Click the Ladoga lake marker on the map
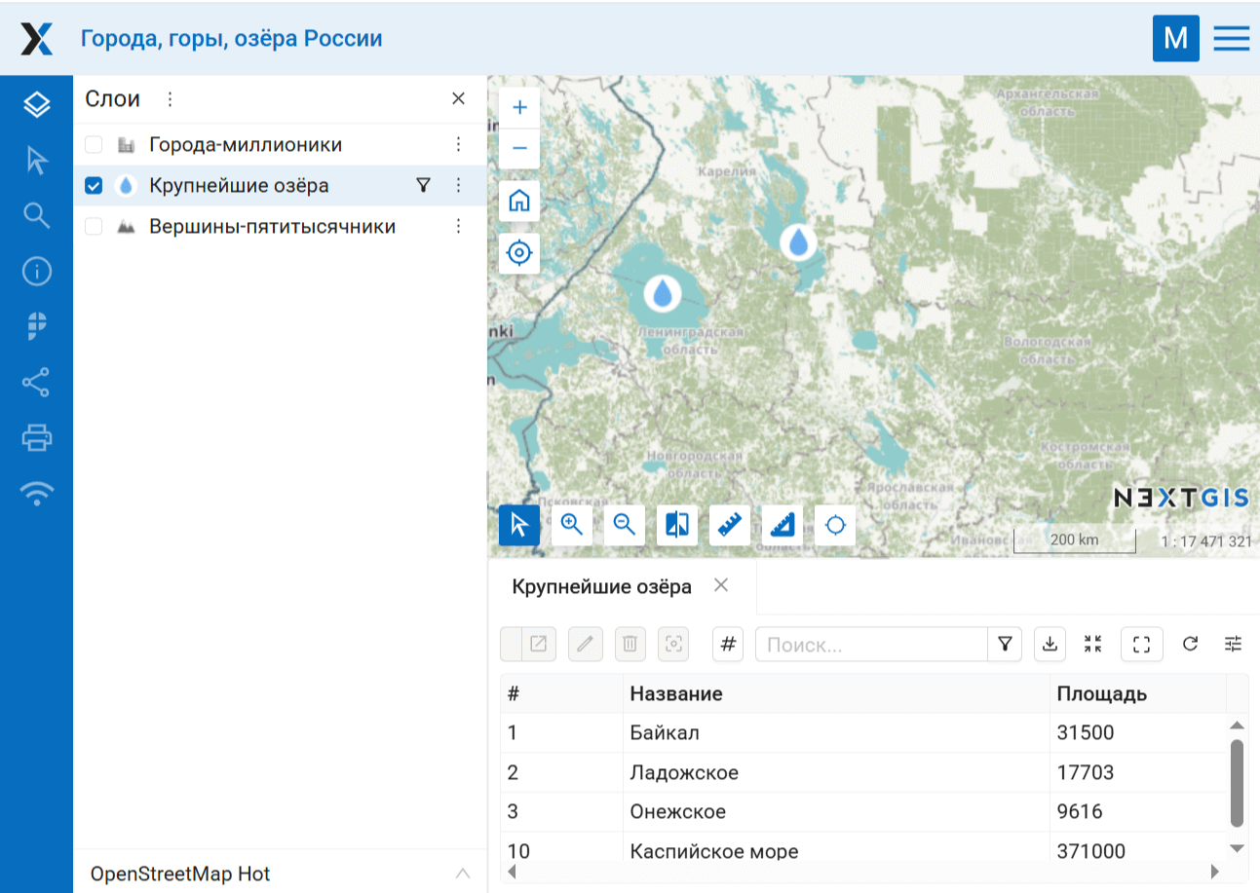The height and width of the screenshot is (893, 1260). (663, 291)
